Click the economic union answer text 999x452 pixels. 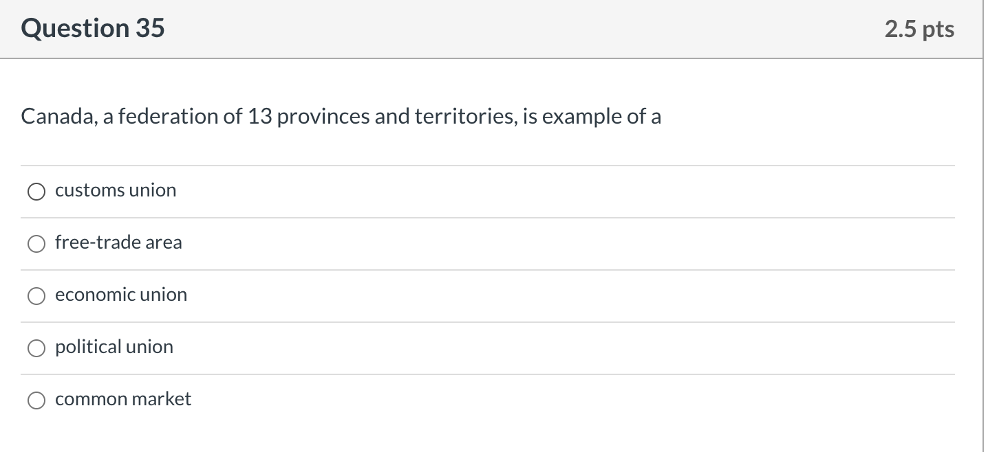121,295
